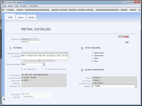The height and width of the screenshot is (106, 142).
Task: Click the Quit link below Save
Action: pyautogui.click(x=127, y=42)
